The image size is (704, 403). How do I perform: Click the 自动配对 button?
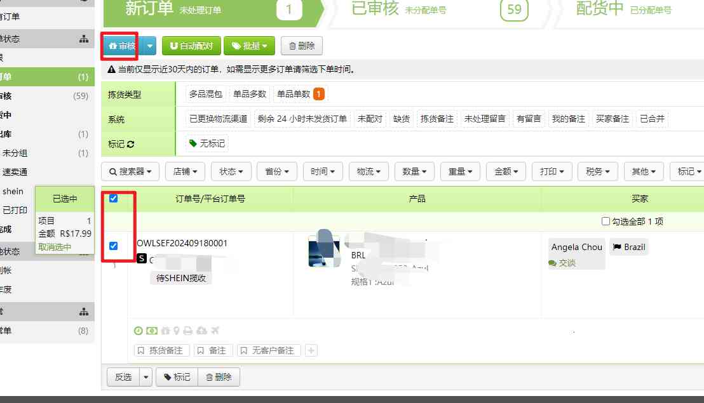191,45
